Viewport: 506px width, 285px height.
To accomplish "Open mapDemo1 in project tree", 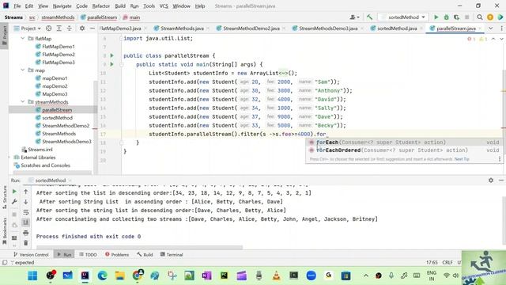I will (x=55, y=78).
